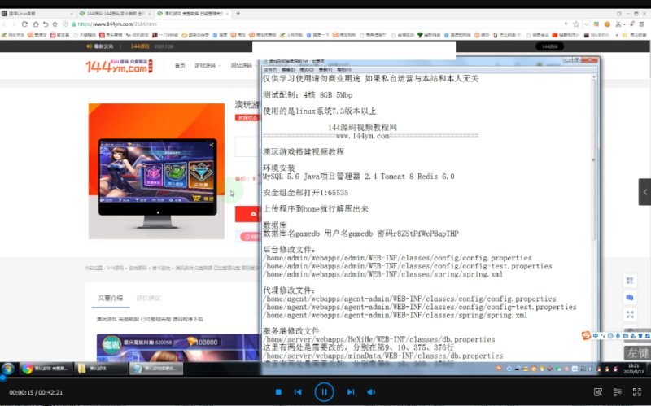Open the 澳玩游戏 folder taskbar item
Viewport: 651px width, 406px height.
pos(101,369)
